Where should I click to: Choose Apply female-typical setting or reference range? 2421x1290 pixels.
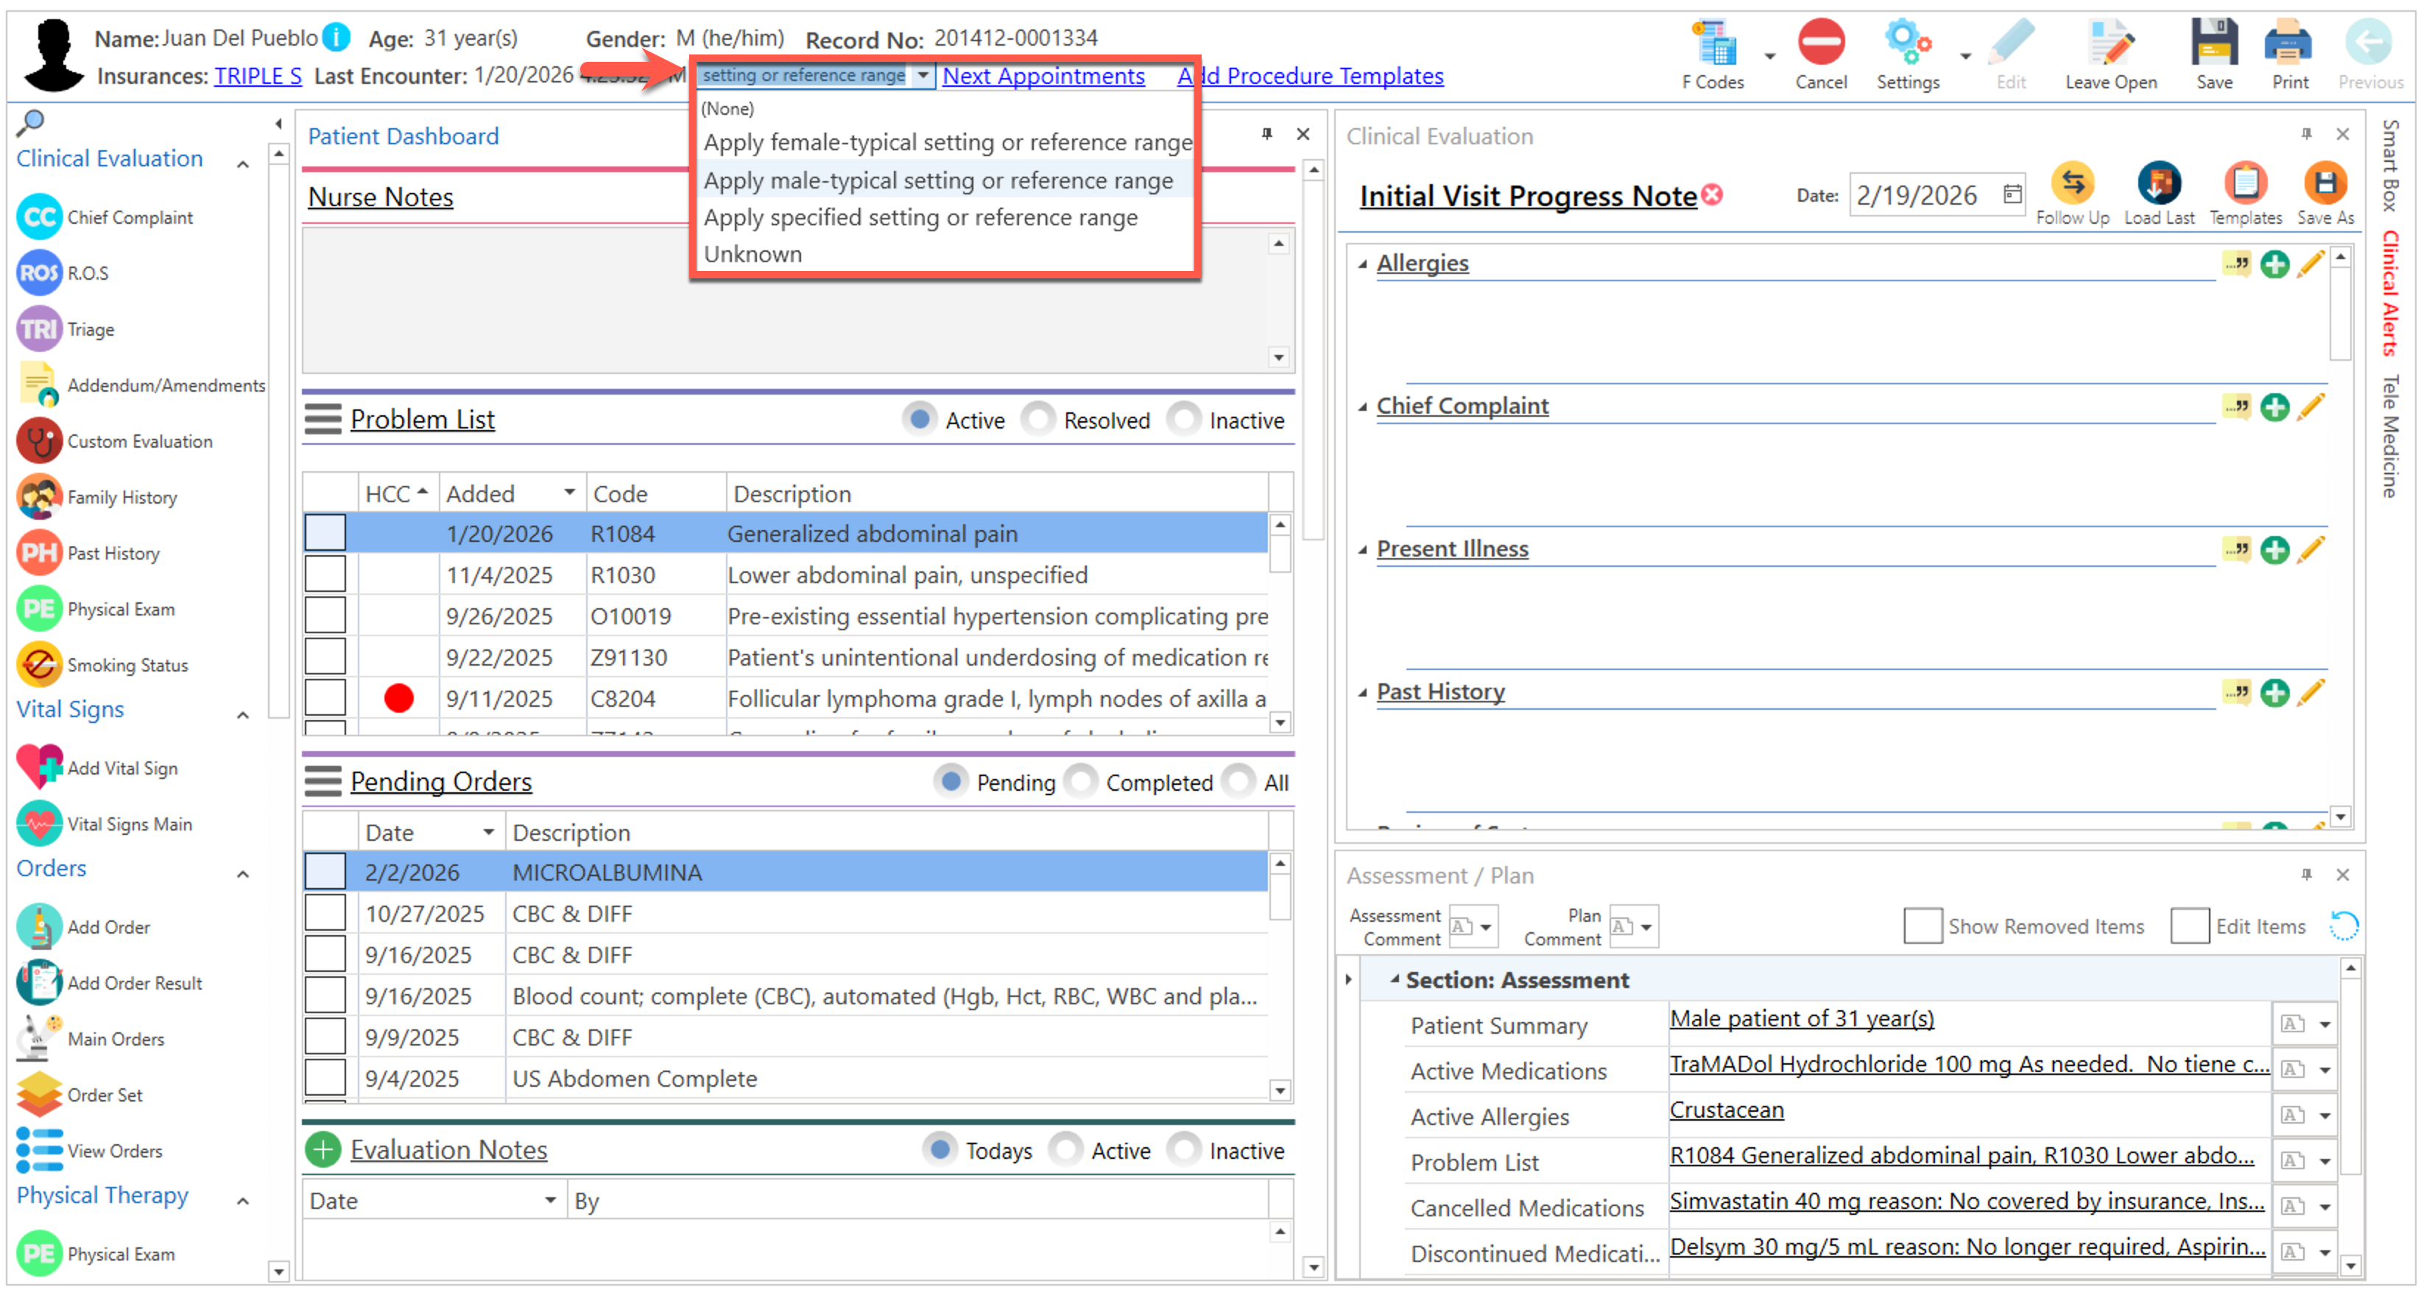tap(946, 142)
